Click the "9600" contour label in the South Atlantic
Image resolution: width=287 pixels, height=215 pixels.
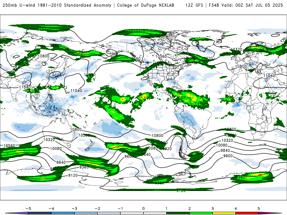tap(228, 156)
